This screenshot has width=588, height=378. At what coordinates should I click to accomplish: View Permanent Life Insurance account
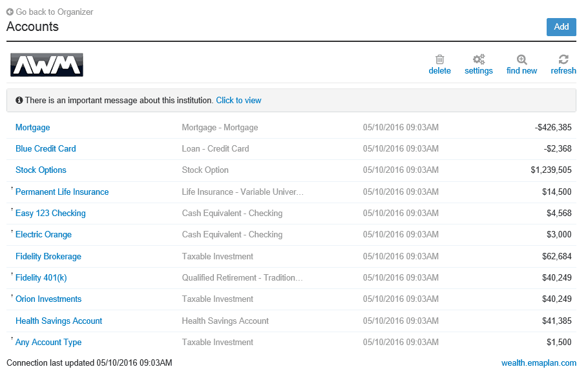tap(62, 192)
